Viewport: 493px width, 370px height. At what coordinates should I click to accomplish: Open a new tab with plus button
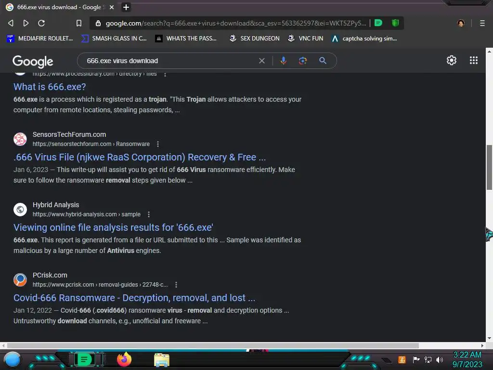pyautogui.click(x=126, y=7)
